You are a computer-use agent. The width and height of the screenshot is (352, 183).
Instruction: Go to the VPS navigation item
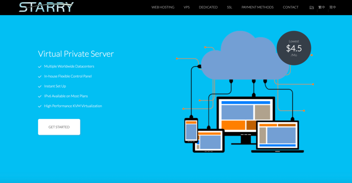coord(186,7)
